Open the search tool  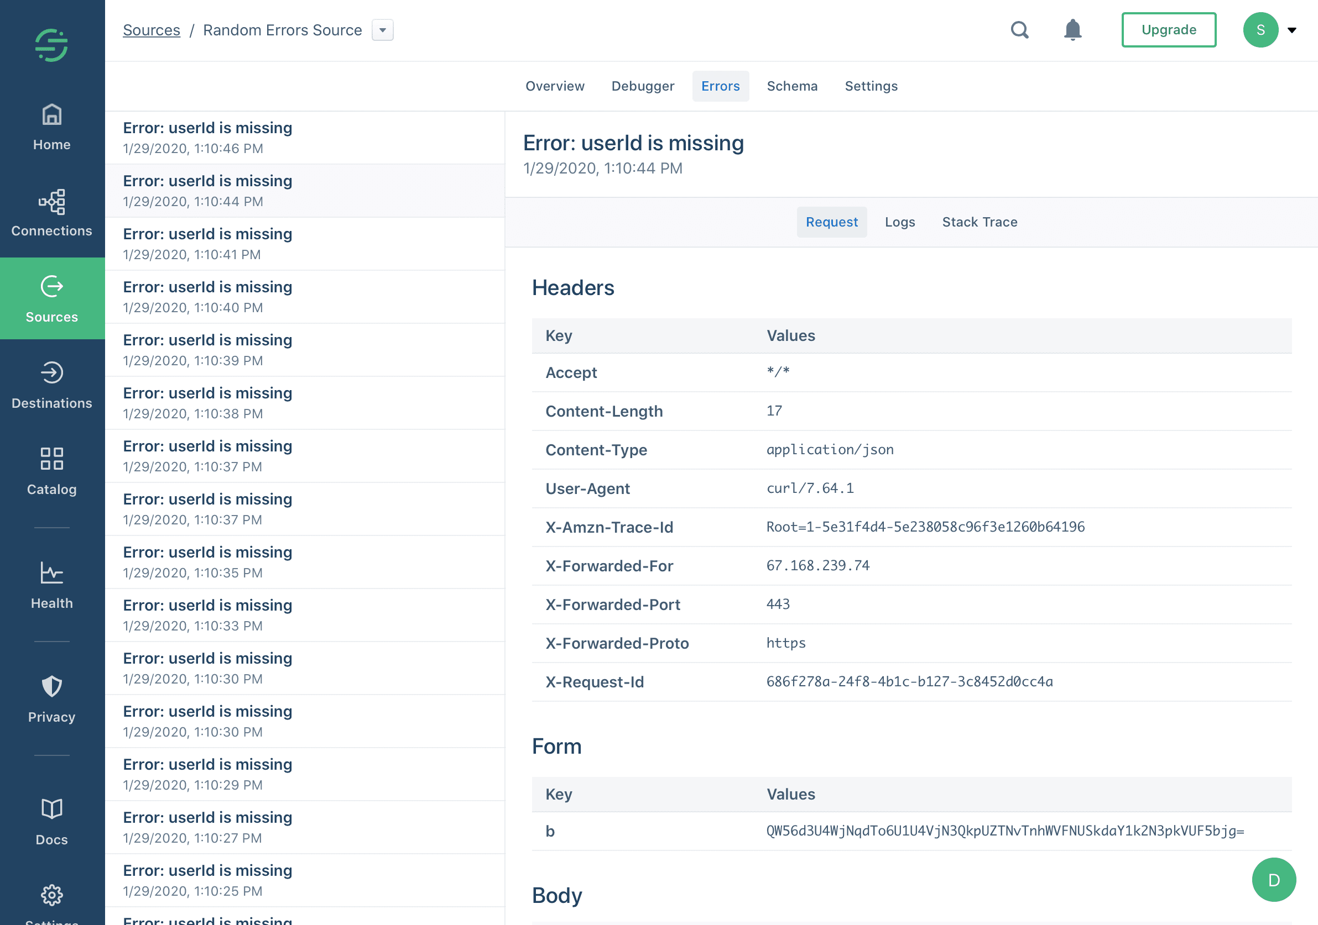(1020, 30)
